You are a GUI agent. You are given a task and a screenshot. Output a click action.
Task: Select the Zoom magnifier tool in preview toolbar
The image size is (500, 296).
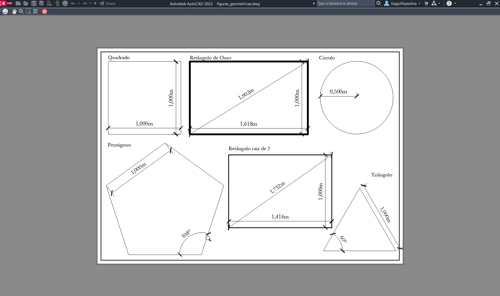pyautogui.click(x=21, y=11)
